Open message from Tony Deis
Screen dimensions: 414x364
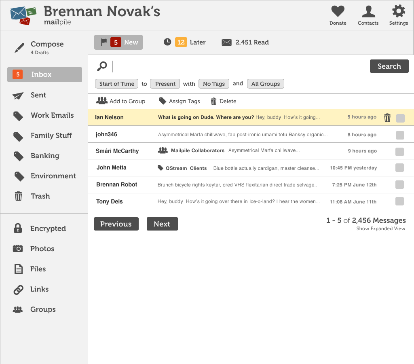(x=251, y=201)
